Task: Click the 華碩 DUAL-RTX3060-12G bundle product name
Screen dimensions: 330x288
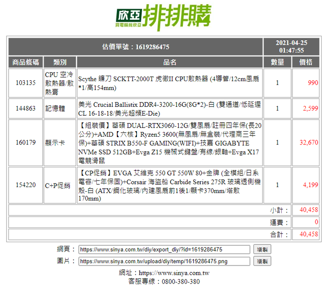Action: (x=170, y=143)
